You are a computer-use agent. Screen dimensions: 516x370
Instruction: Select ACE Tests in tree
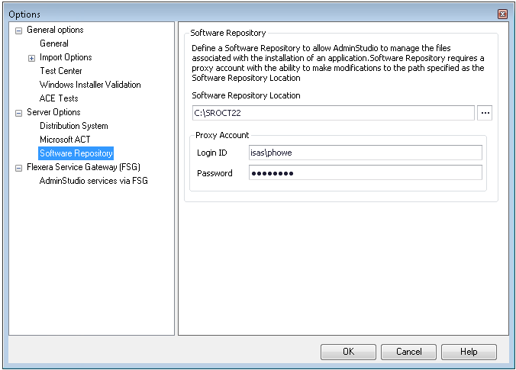click(59, 98)
